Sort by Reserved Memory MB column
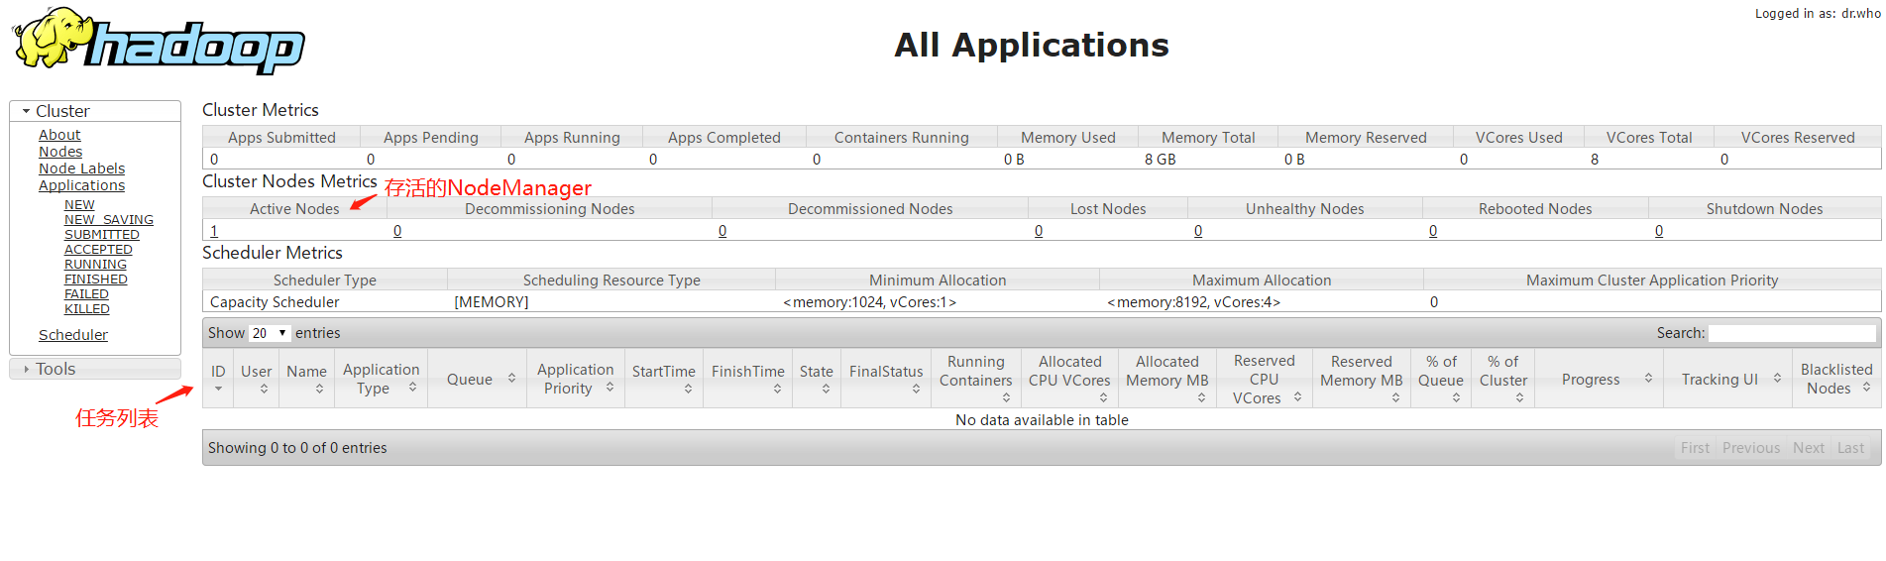This screenshot has width=1886, height=561. 1361,379
